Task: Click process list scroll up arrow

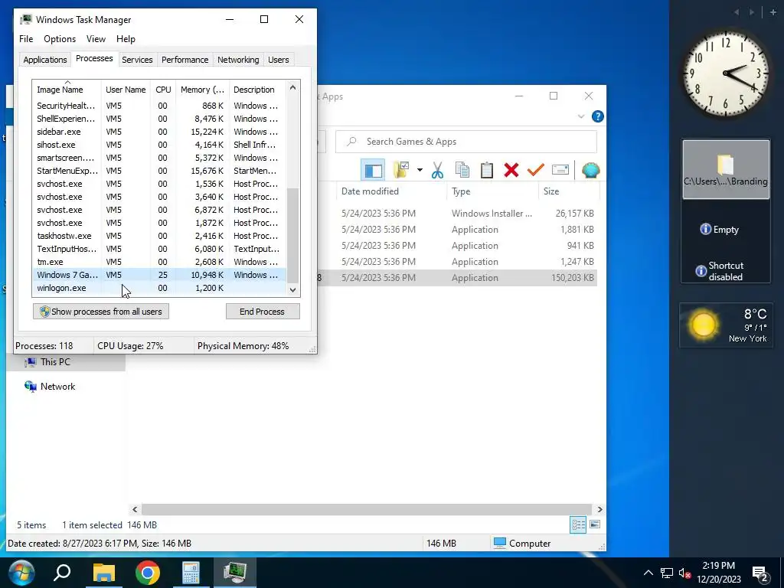Action: tap(293, 87)
